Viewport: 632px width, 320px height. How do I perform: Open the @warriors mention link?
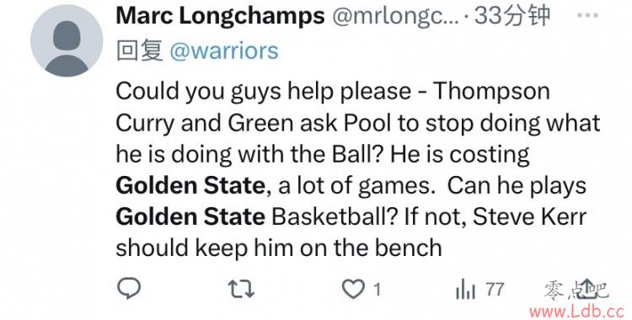tap(224, 51)
